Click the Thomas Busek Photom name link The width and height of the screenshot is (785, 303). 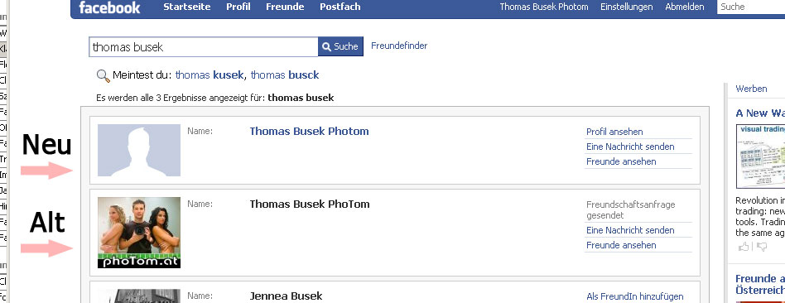pos(309,131)
